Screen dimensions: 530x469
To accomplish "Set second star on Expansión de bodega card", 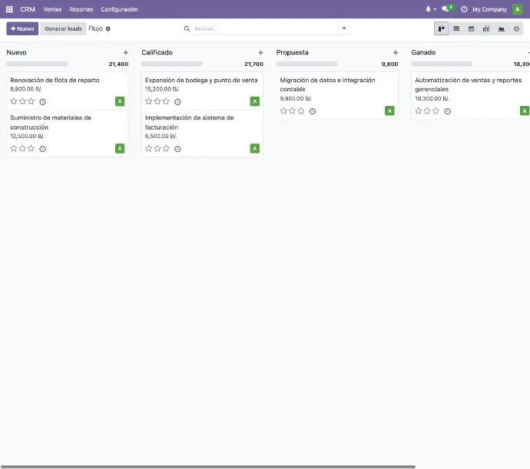I will pos(157,101).
